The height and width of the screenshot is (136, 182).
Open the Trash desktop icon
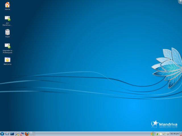(x=7, y=32)
